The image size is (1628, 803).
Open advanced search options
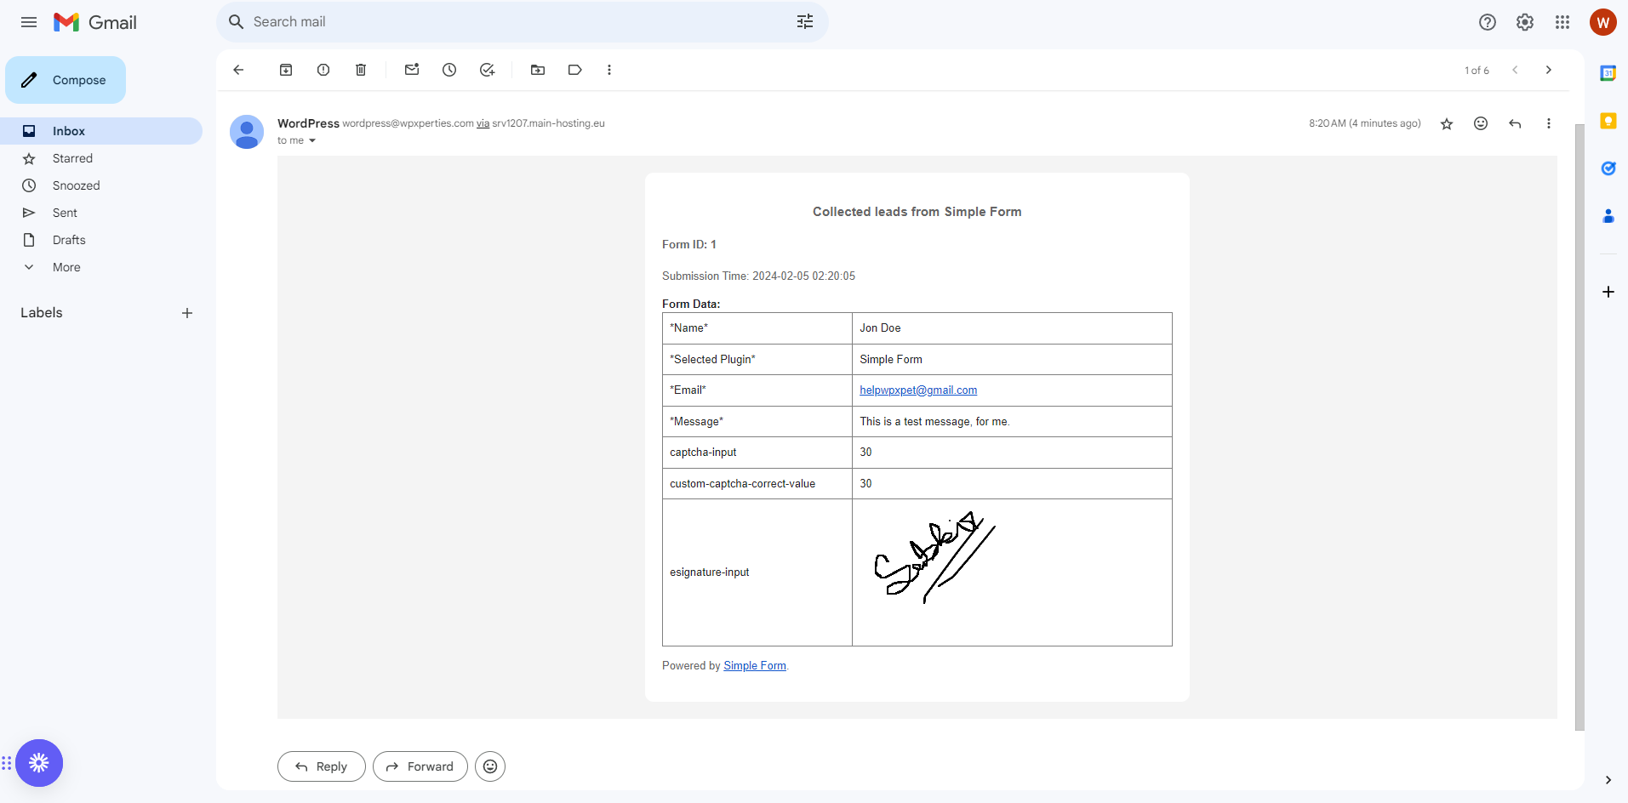tap(804, 21)
